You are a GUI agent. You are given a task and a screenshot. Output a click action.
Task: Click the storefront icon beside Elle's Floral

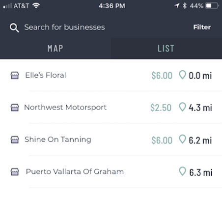[x=15, y=76]
